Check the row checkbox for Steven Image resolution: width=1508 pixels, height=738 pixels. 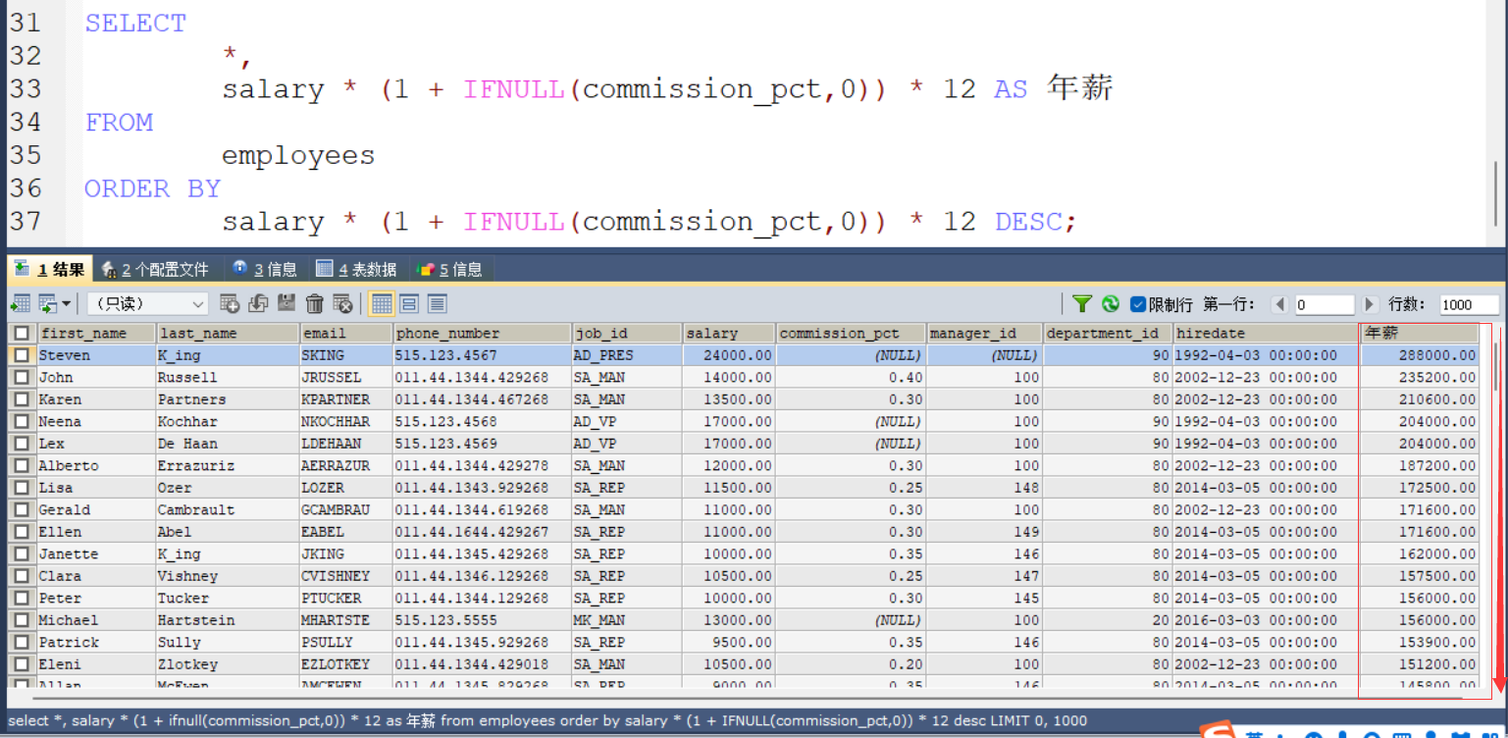pyautogui.click(x=22, y=355)
